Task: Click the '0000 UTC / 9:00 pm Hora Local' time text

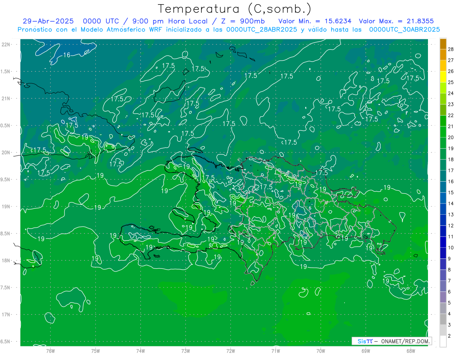Action: click(x=144, y=21)
